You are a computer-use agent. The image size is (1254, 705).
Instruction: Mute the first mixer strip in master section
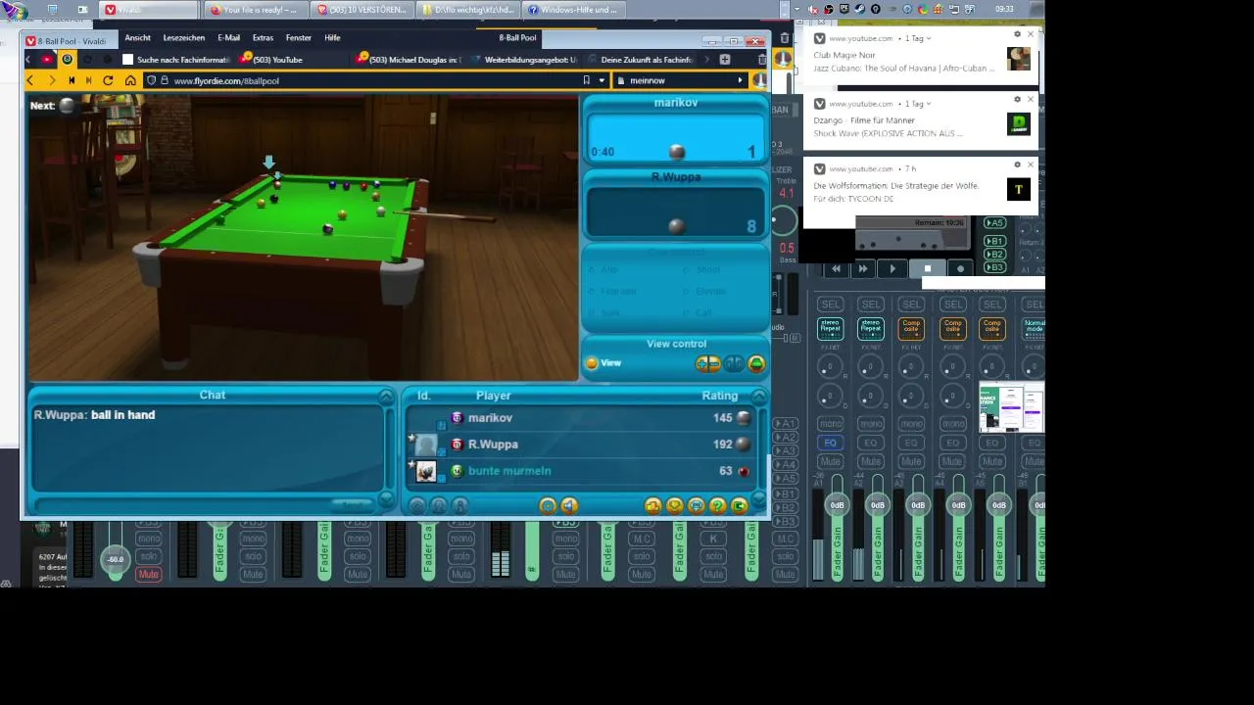point(830,461)
